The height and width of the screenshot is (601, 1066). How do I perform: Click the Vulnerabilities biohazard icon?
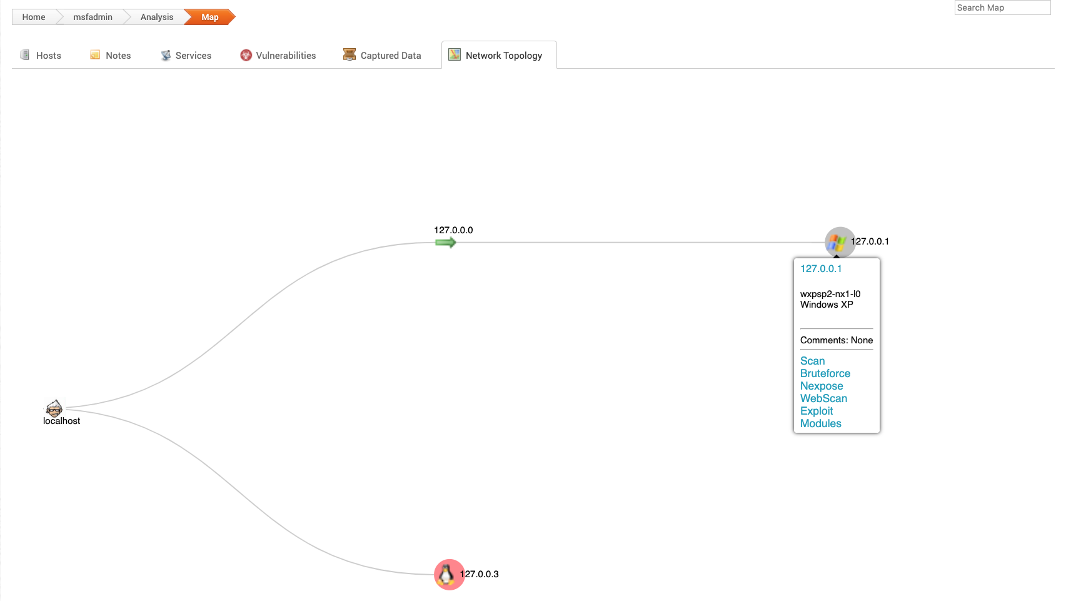tap(246, 55)
